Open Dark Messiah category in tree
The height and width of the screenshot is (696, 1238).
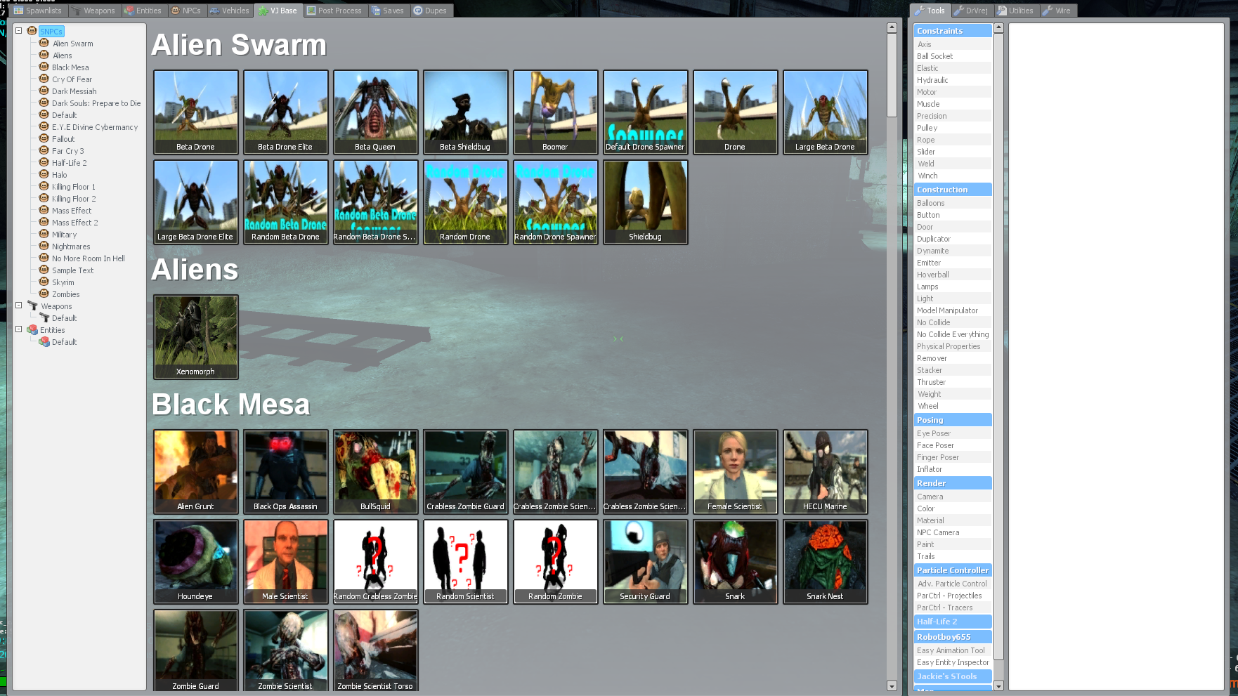[74, 91]
